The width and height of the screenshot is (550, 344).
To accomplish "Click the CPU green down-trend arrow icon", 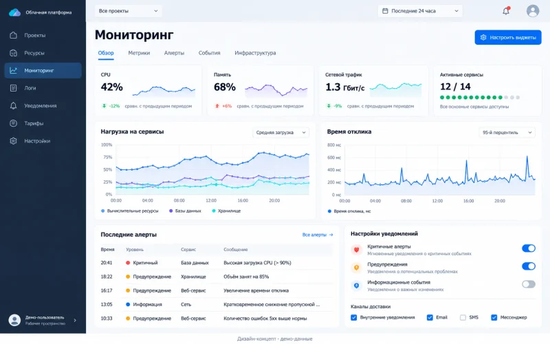I will [104, 106].
